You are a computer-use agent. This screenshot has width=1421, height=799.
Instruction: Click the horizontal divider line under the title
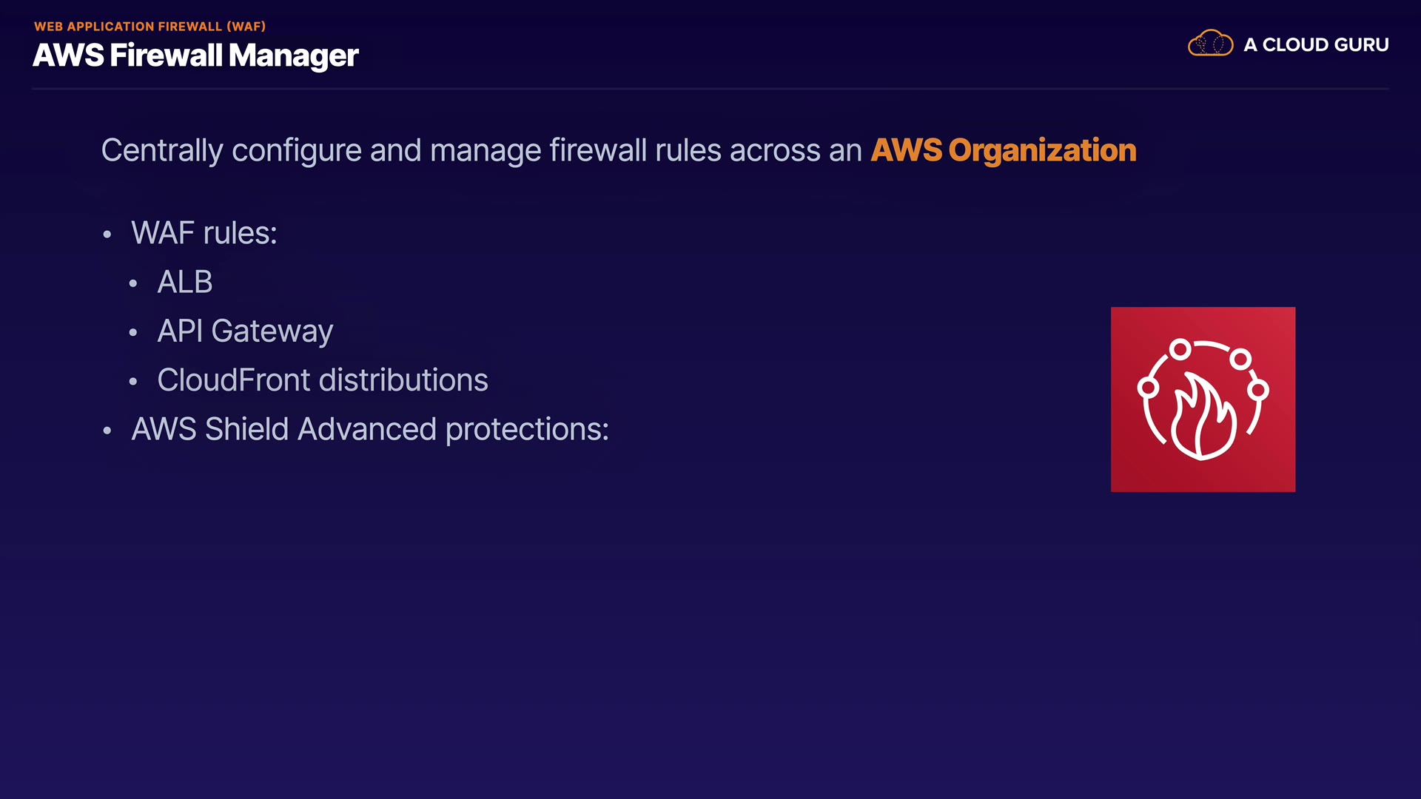(710, 89)
